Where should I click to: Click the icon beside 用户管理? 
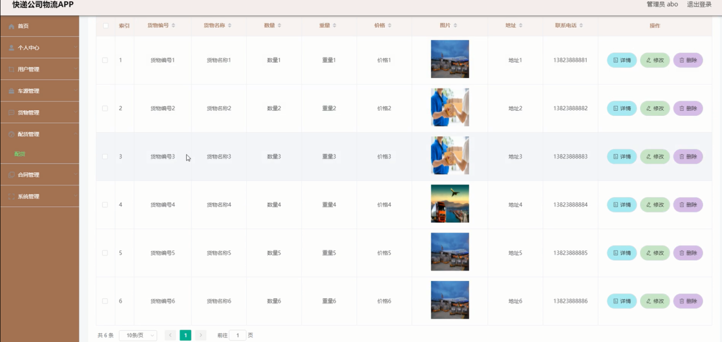[11, 69]
